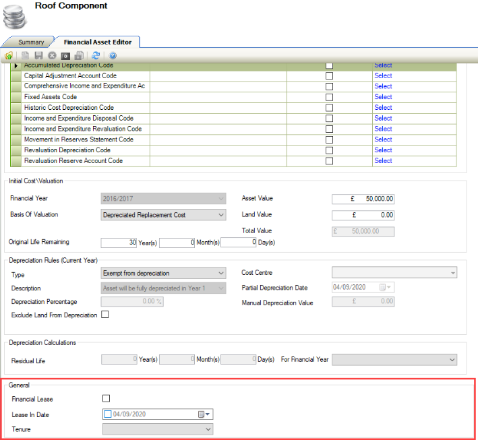Viewport: 478px width, 440px height.
Task: Click the Original Life Remaining years field
Action: [119, 242]
